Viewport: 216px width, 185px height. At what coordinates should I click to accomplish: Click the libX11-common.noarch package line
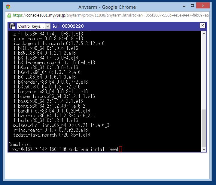54,63
